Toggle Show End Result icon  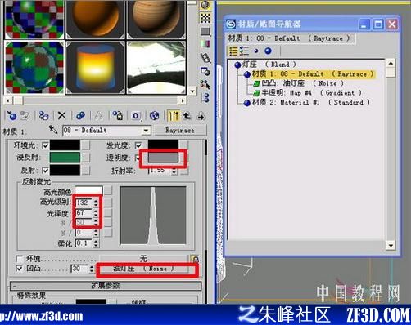tap(174, 116)
